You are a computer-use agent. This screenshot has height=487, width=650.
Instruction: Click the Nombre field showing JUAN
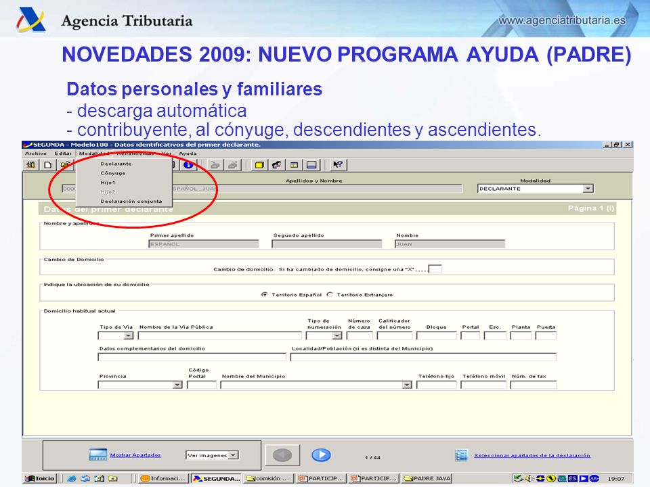pyautogui.click(x=450, y=244)
